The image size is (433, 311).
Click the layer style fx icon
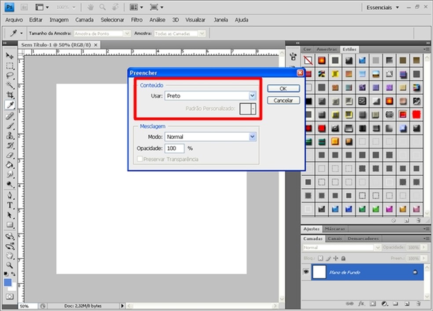pos(361,304)
